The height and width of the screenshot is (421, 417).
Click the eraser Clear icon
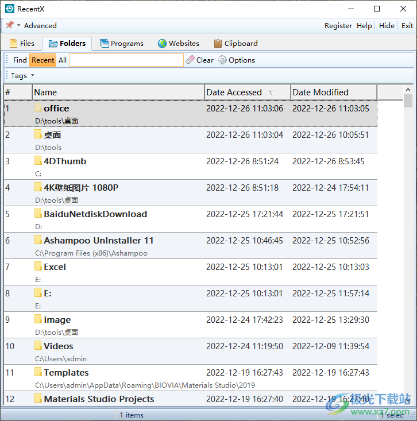(190, 60)
